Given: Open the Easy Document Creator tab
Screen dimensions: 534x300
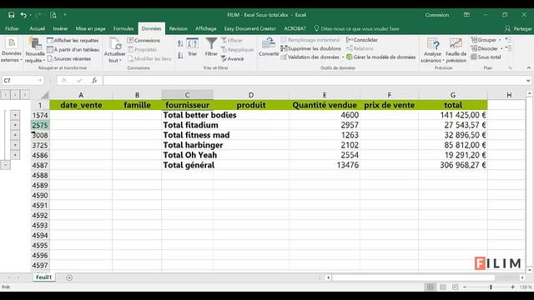Looking at the screenshot, I should coord(250,28).
